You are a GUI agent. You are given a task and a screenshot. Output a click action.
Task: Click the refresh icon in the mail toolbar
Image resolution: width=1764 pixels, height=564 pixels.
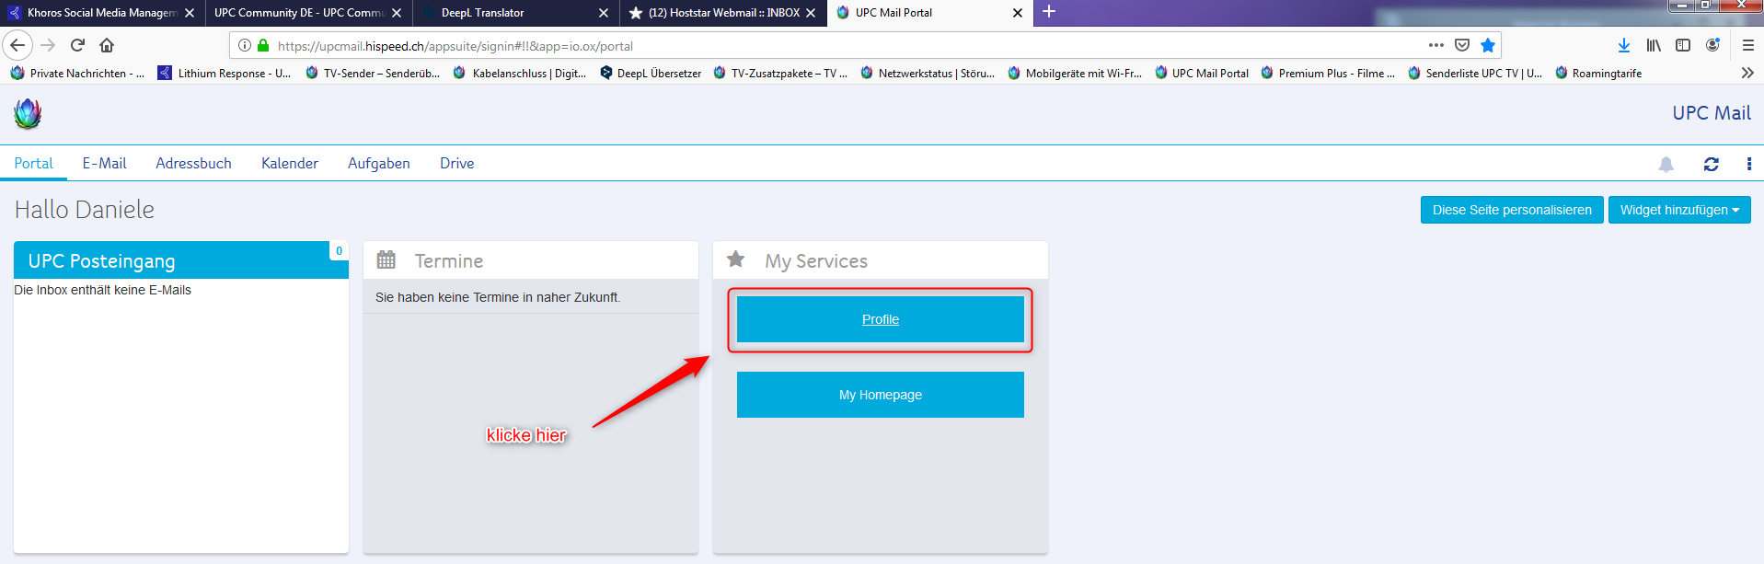(1711, 165)
